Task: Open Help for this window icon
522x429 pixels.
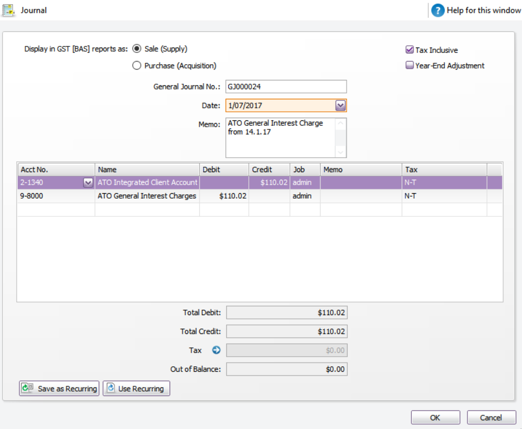Action: click(x=438, y=10)
